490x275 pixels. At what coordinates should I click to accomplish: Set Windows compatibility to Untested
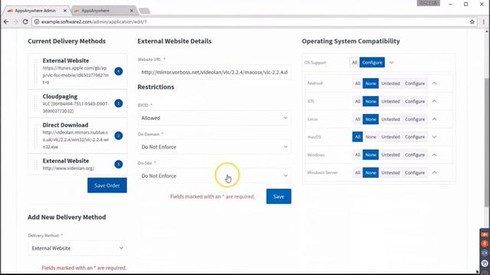tap(390, 154)
